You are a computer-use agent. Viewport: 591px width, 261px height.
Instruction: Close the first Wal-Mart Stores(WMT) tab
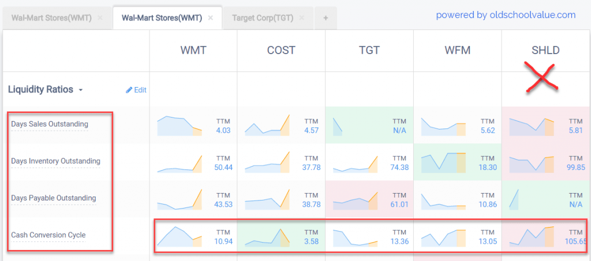(x=100, y=18)
